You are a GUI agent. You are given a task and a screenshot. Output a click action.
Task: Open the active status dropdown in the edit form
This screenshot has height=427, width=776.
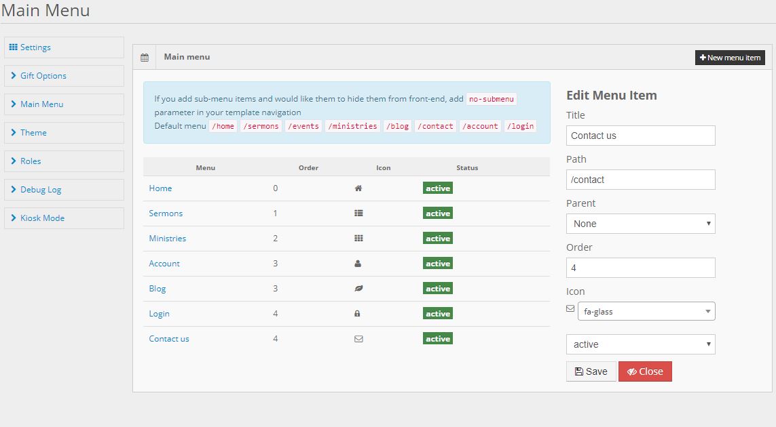(640, 344)
